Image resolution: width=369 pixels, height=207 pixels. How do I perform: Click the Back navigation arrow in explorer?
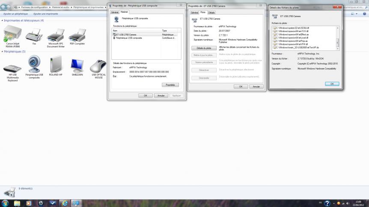3,7
